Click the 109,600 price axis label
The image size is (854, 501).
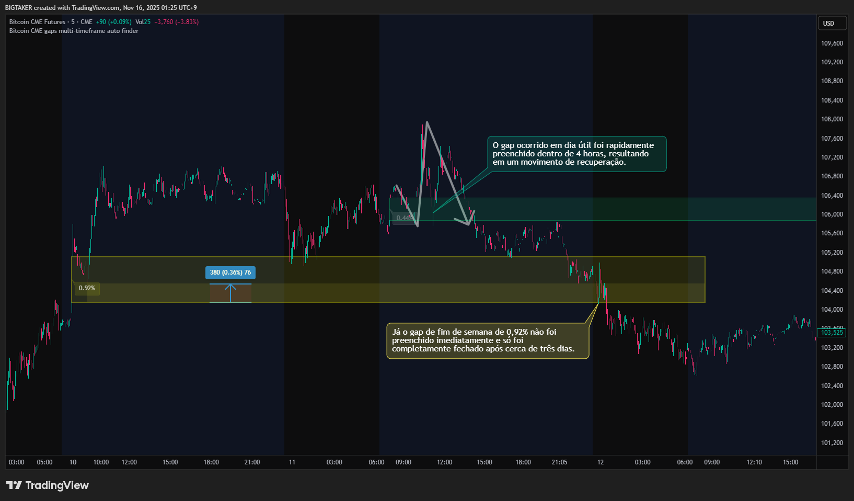click(x=832, y=43)
